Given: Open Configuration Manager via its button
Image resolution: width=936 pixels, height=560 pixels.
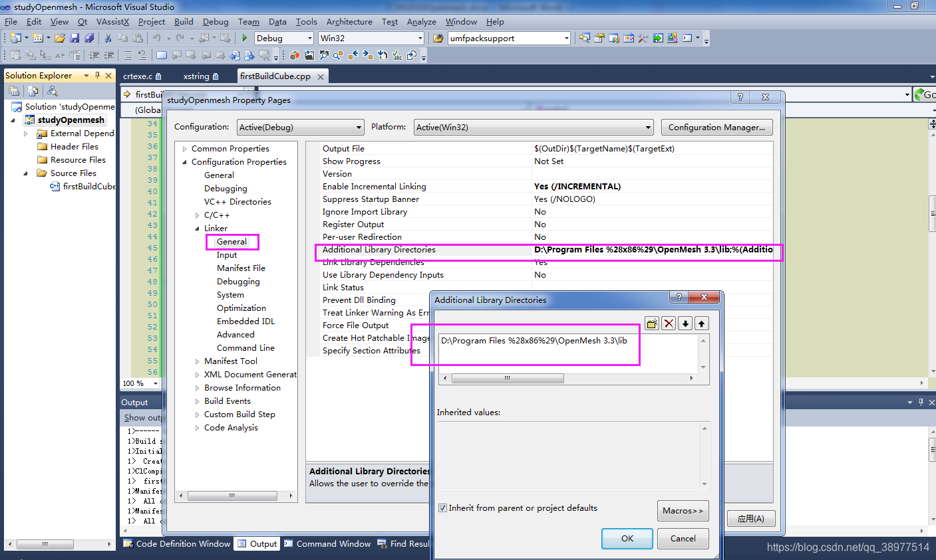Looking at the screenshot, I should click(x=716, y=127).
